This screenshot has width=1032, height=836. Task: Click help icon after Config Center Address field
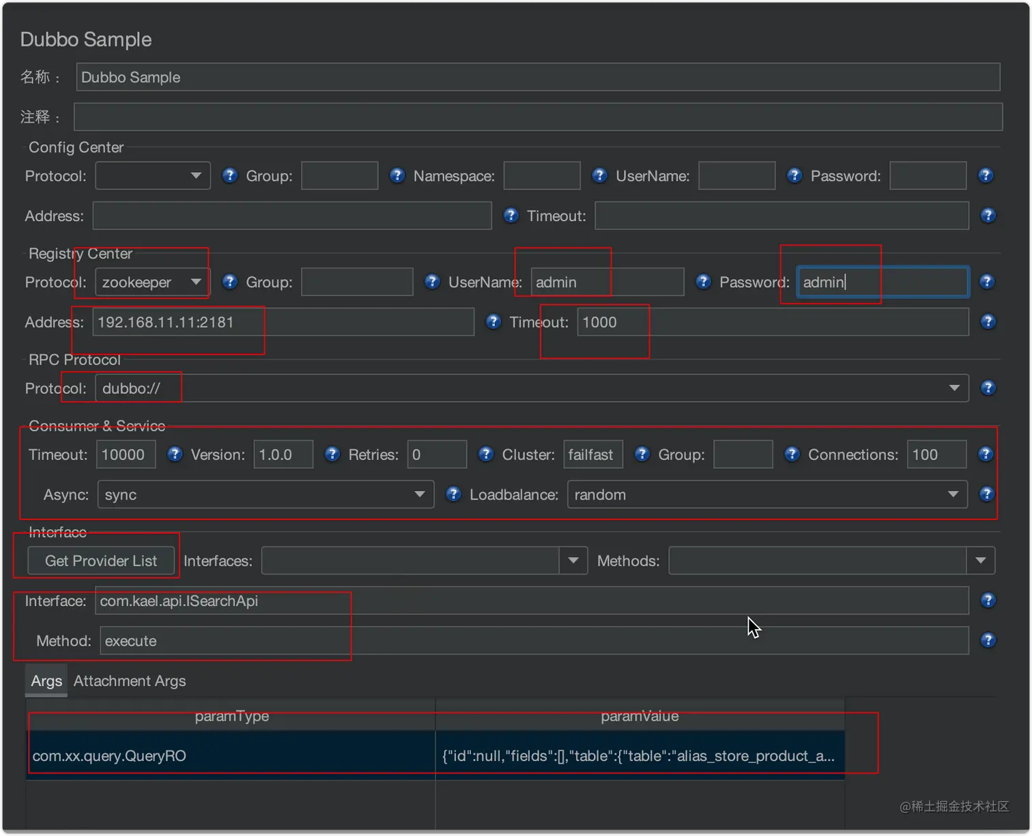coord(511,216)
